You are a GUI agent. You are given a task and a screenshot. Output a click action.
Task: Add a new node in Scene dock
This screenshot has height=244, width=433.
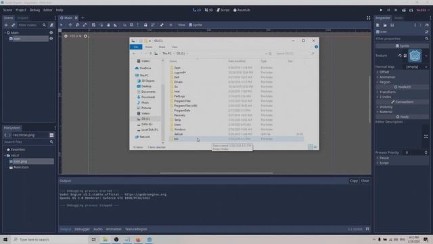6,25
